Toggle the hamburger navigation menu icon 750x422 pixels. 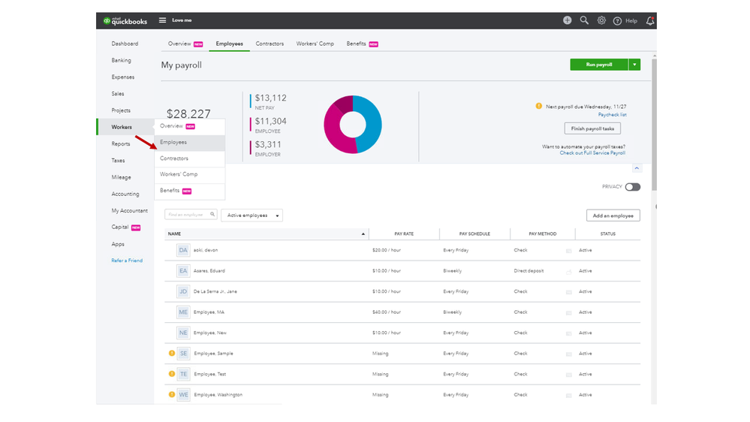coord(162,20)
